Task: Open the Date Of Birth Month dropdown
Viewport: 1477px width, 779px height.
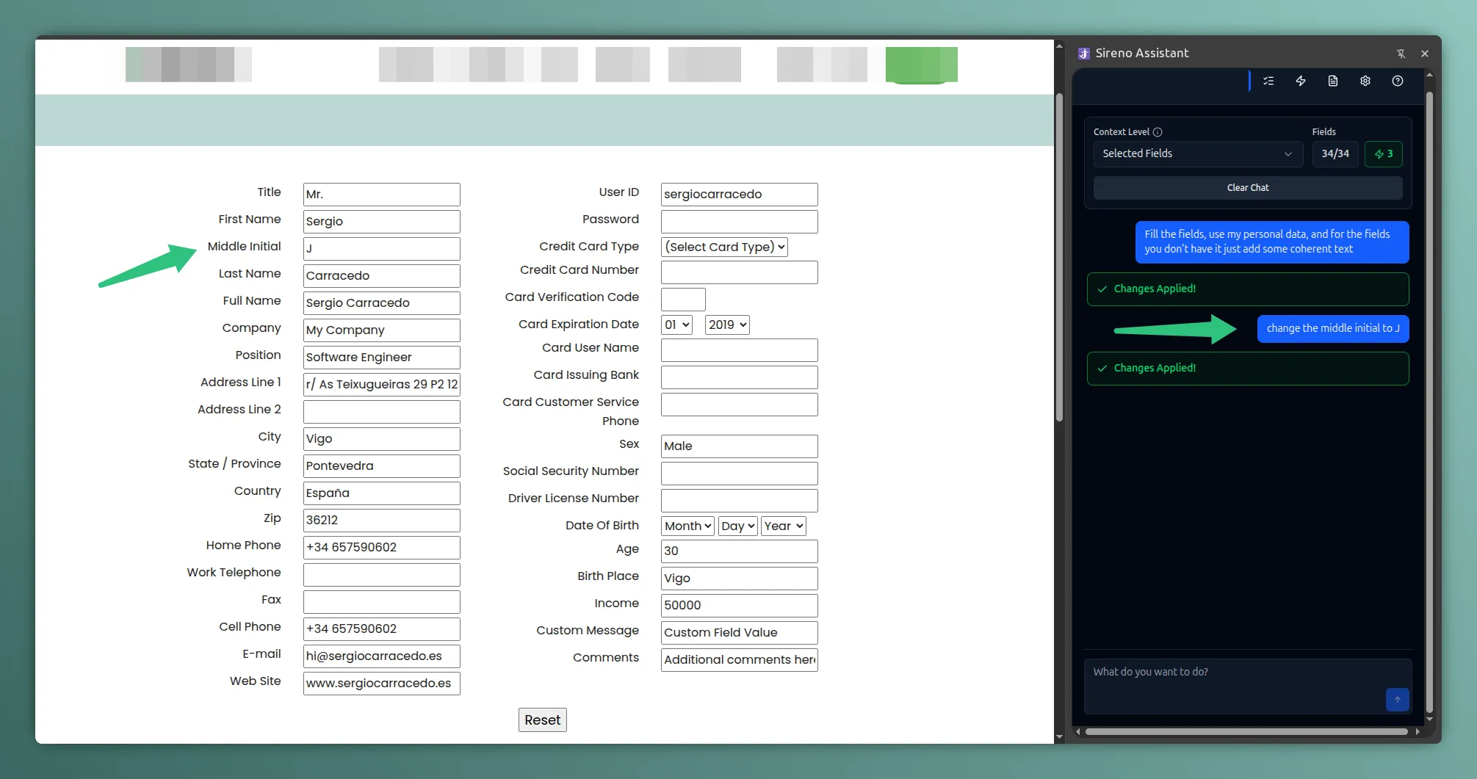Action: [x=687, y=526]
